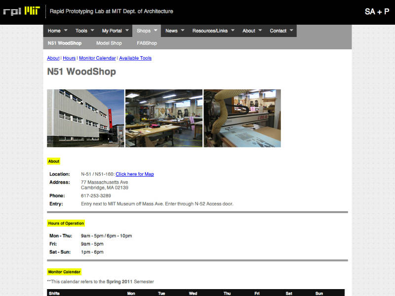Switch to the Model Shop tab
The height and width of the screenshot is (296, 395).
[x=109, y=43]
